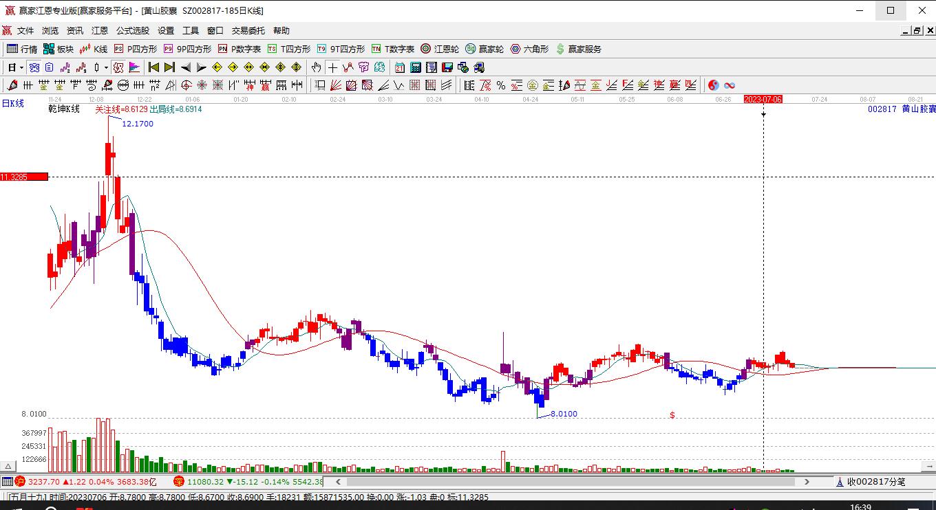Click the save floppy disk icon
Image resolution: width=936 pixels, height=510 pixels.
[x=447, y=67]
